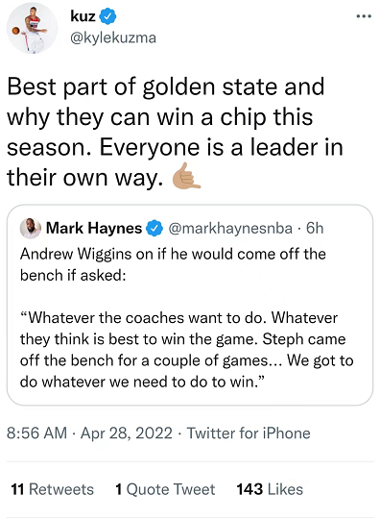
Task: Click the Twitter for iPhone source link
Action: (x=249, y=432)
